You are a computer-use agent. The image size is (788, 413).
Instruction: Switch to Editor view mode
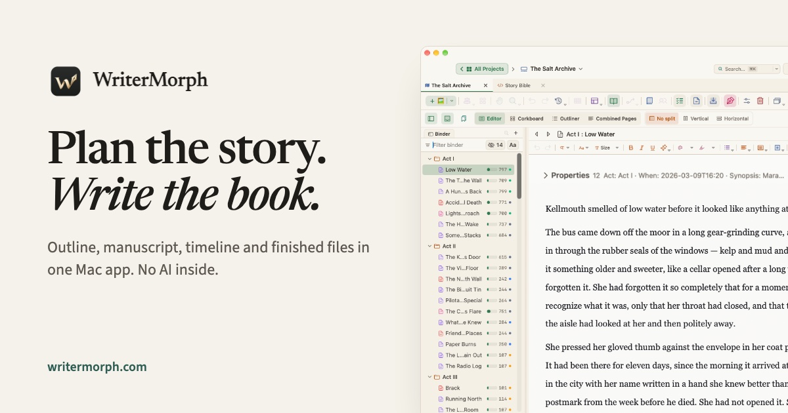pyautogui.click(x=490, y=119)
